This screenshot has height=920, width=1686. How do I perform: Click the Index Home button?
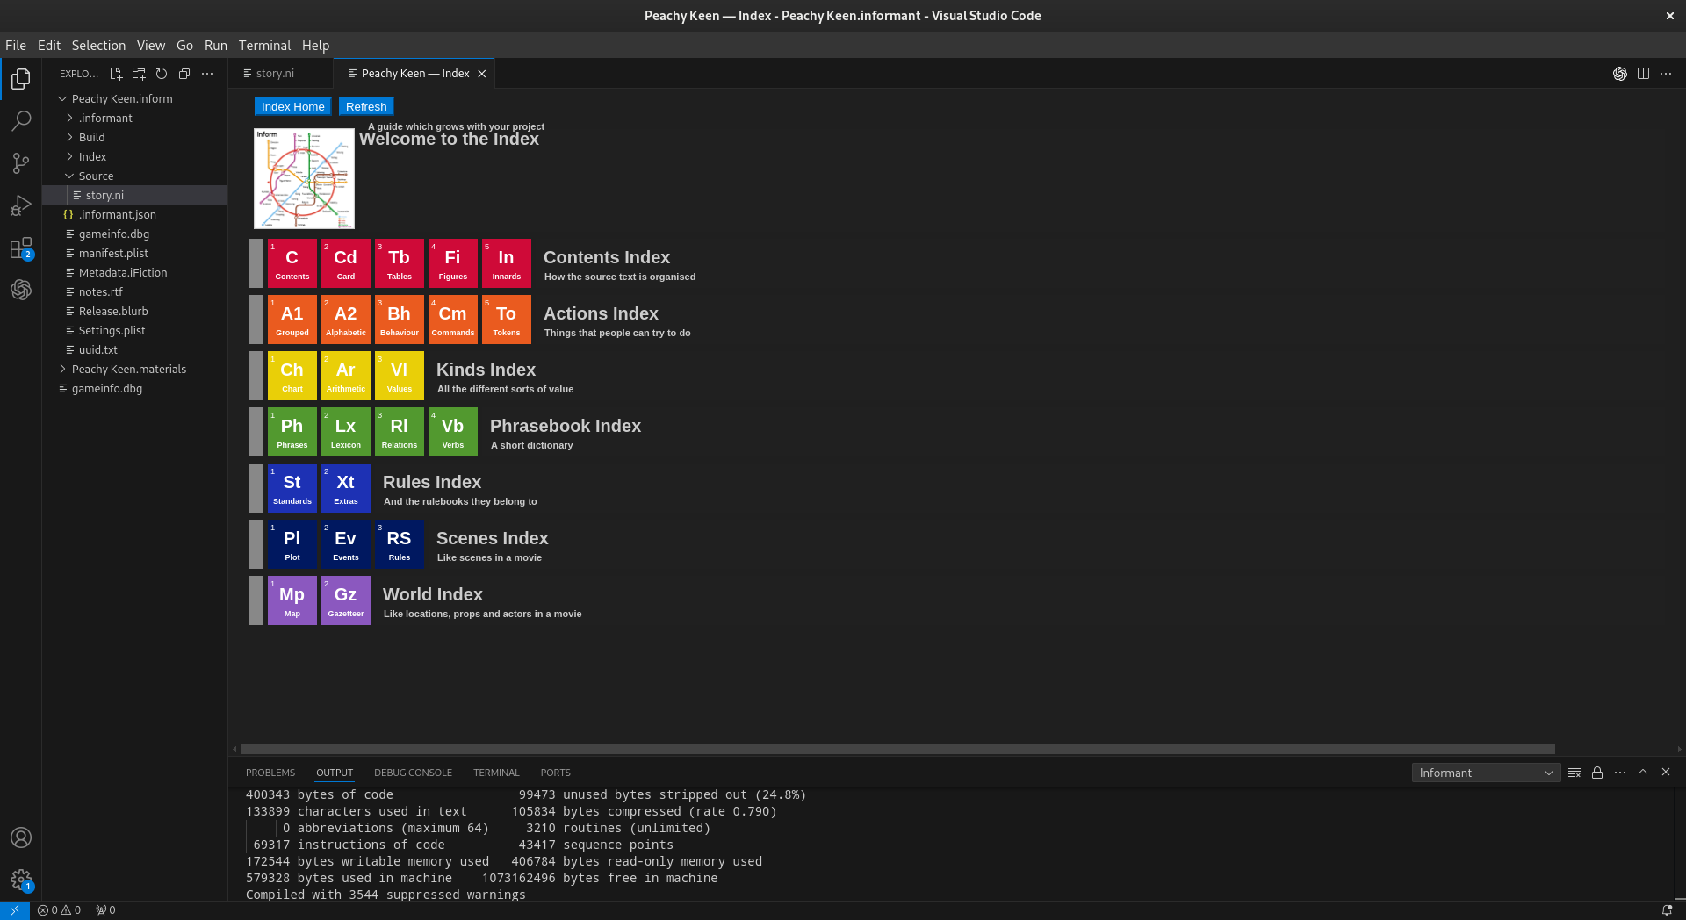[x=292, y=106]
